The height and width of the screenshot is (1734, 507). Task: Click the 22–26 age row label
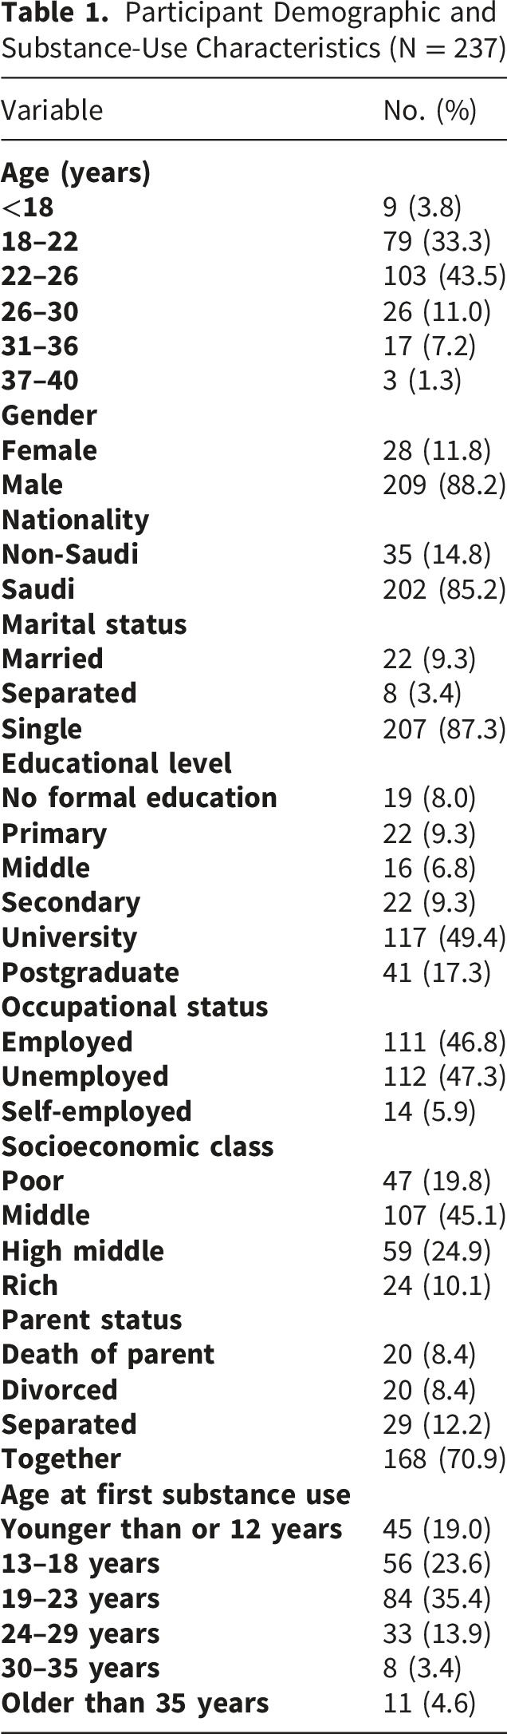[40, 276]
